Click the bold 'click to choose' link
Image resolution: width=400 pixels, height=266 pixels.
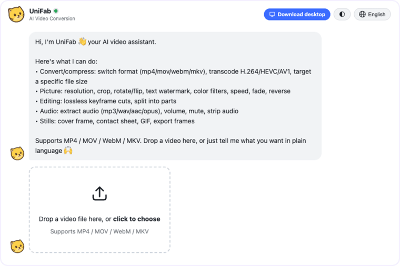[136, 219]
